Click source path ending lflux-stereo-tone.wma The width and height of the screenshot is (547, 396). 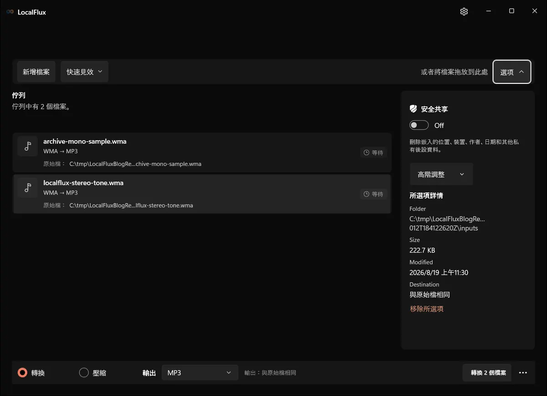pos(131,206)
